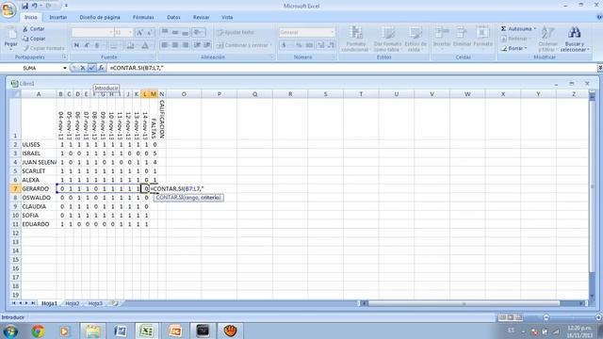
Task: Open the Revisar ribbon tab
Action: click(201, 17)
